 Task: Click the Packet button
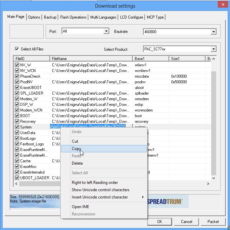coord(213,221)
